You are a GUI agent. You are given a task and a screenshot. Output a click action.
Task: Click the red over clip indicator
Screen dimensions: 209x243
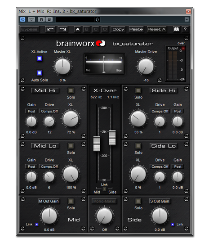[183, 49]
